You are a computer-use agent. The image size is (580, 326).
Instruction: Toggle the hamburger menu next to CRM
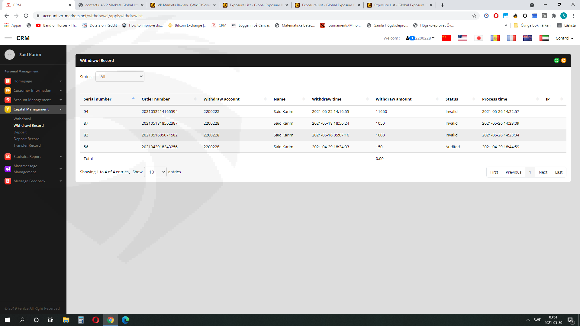[8, 38]
